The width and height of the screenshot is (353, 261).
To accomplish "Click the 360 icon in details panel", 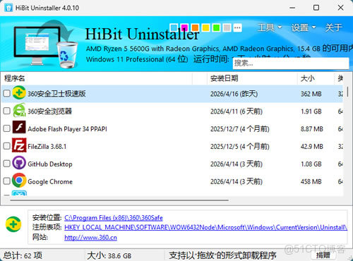I will 13,224.
